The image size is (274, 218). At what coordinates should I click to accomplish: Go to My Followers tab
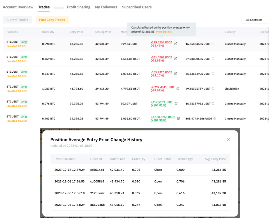tap(106, 7)
